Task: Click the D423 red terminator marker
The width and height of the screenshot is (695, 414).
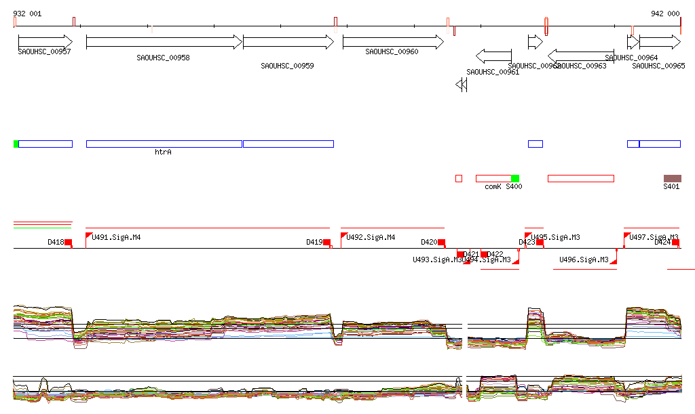Action: (540, 242)
